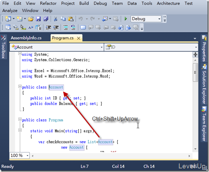Click the Paste clipboard icon
This screenshot has width=209, height=172.
71,19
